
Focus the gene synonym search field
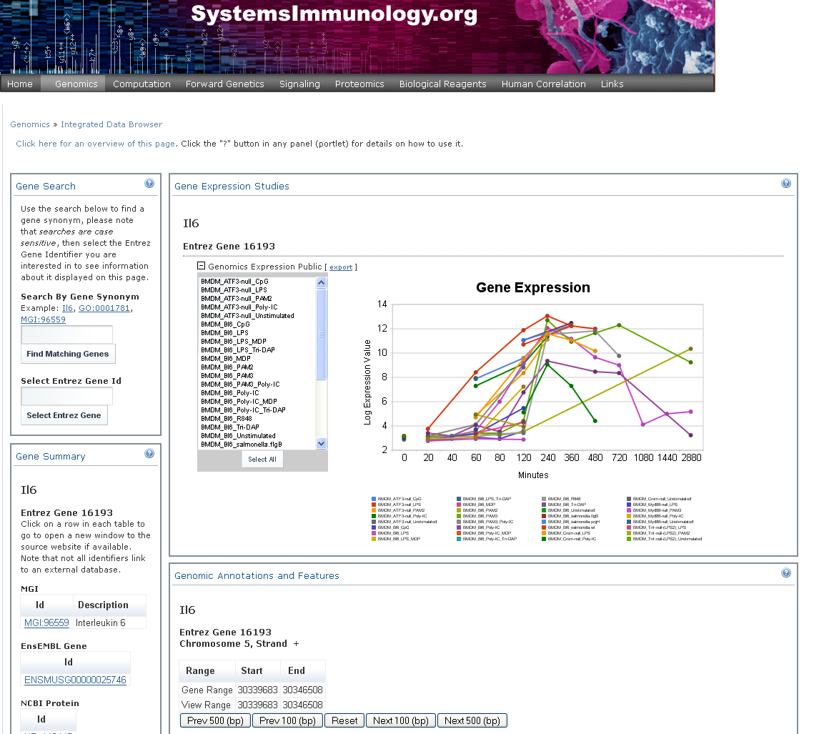(66, 334)
